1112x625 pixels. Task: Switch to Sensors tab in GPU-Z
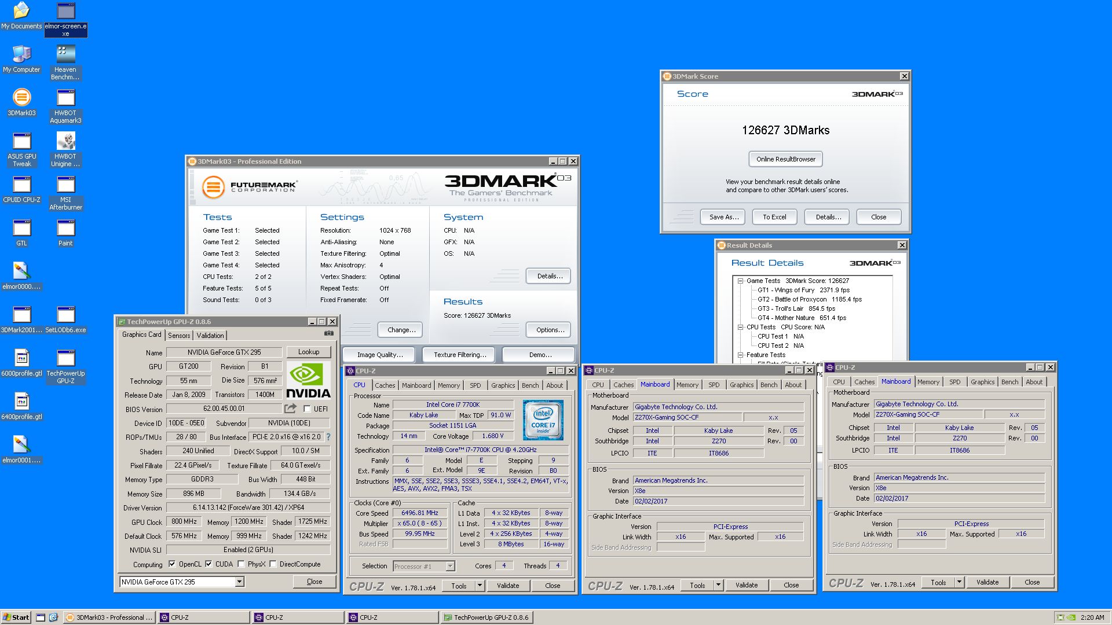click(179, 336)
